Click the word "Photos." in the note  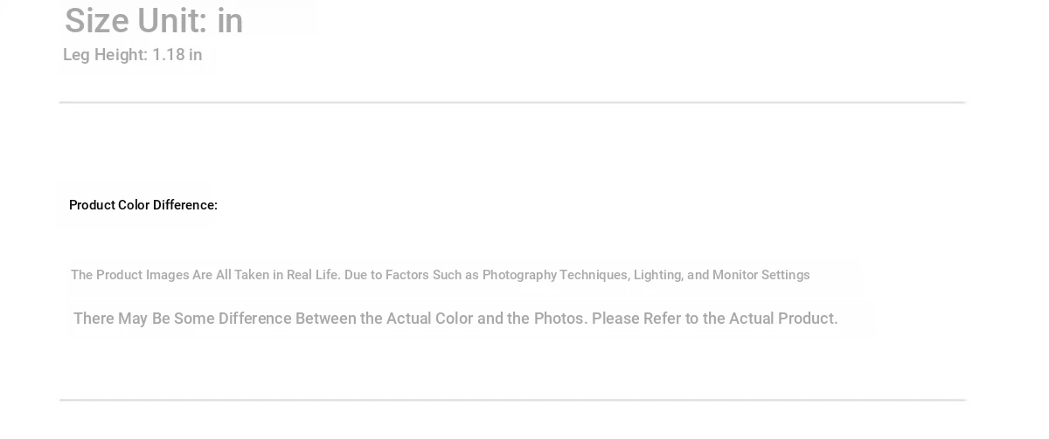pos(560,319)
